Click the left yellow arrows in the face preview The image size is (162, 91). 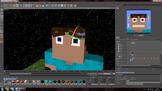128,18
